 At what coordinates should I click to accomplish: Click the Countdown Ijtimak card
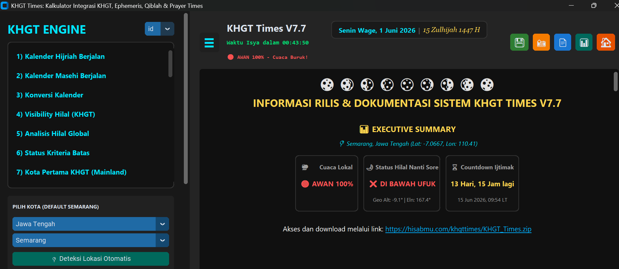(482, 183)
